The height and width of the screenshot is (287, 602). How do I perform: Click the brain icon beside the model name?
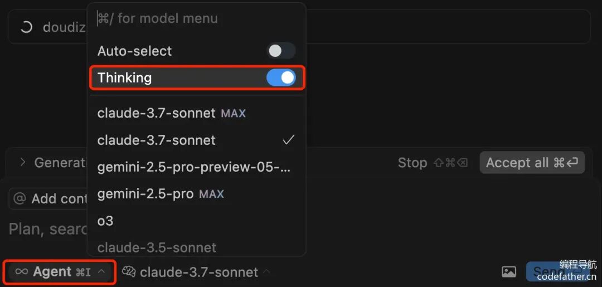coord(129,272)
